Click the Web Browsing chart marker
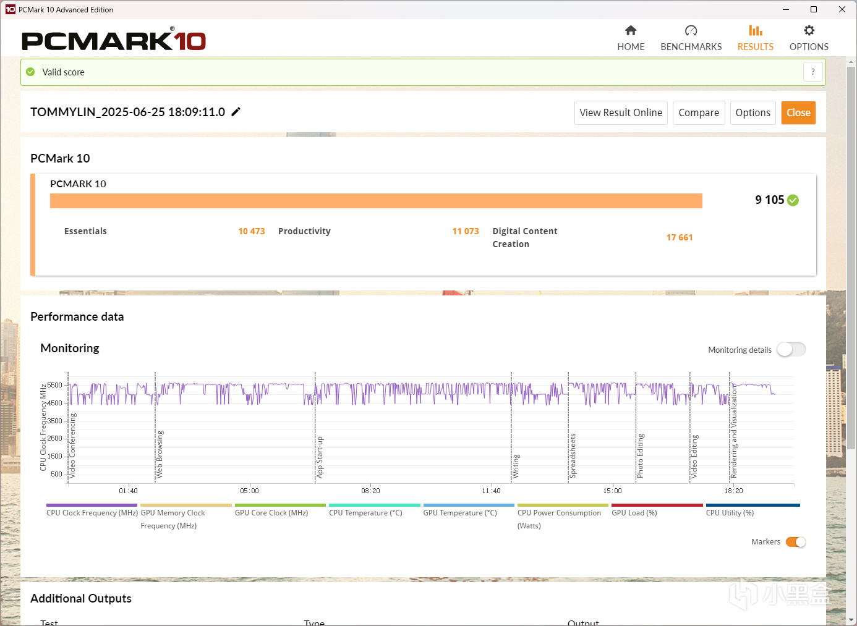This screenshot has width=857, height=626. 160,454
